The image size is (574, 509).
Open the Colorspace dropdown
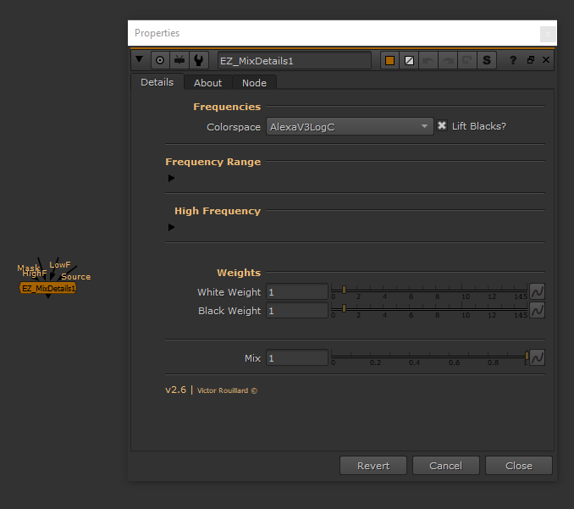pyautogui.click(x=350, y=126)
